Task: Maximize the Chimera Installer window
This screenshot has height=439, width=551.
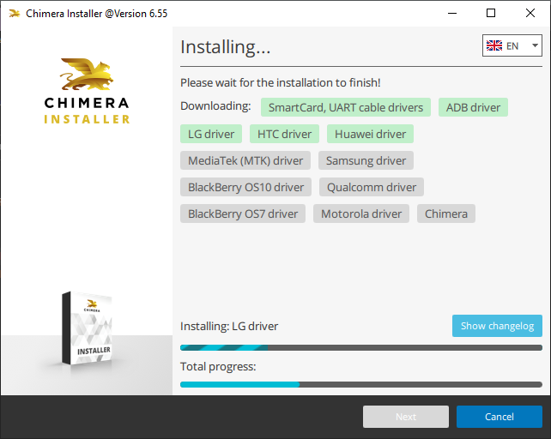Action: pos(491,14)
